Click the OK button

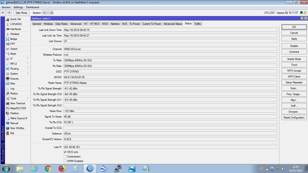294,27
